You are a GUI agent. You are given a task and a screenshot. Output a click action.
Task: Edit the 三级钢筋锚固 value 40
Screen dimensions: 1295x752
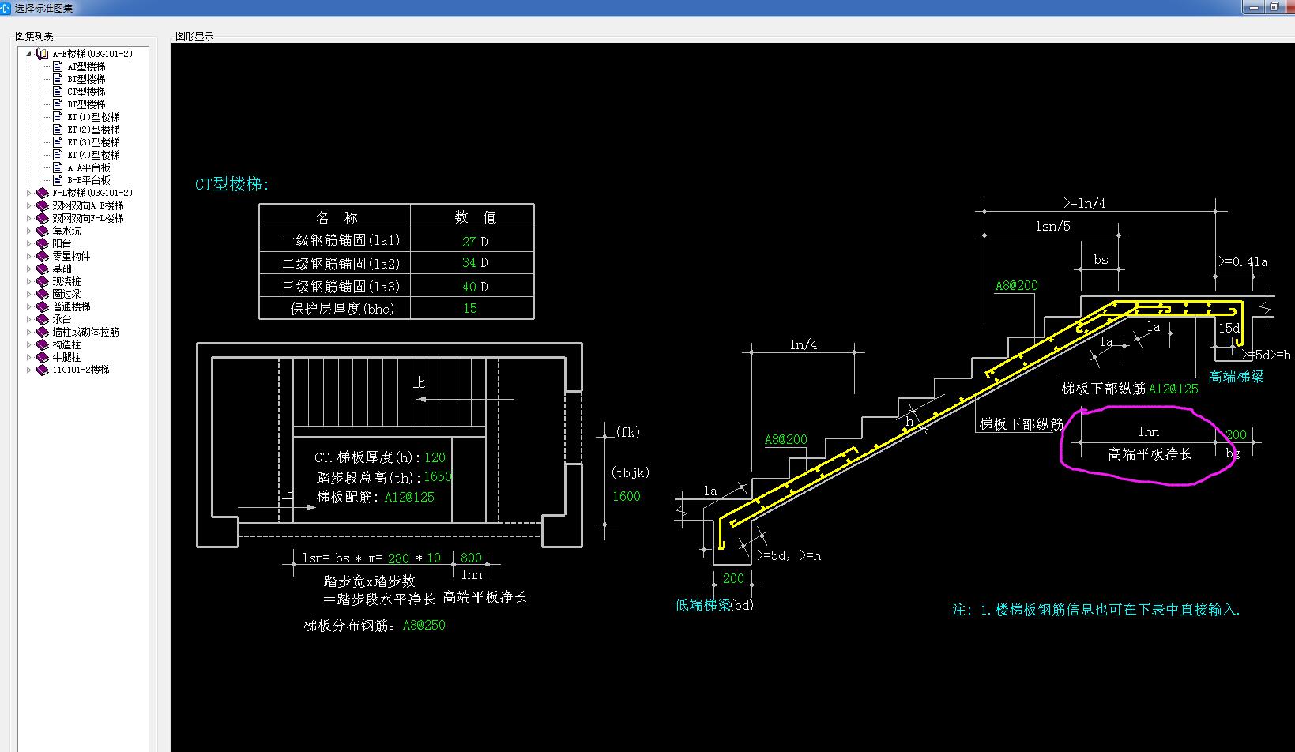click(469, 287)
